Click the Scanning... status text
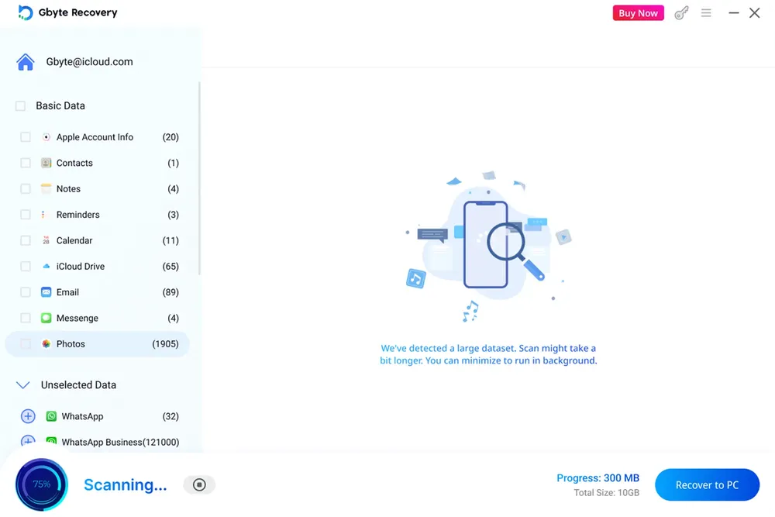This screenshot has height=517, width=775. tap(125, 485)
